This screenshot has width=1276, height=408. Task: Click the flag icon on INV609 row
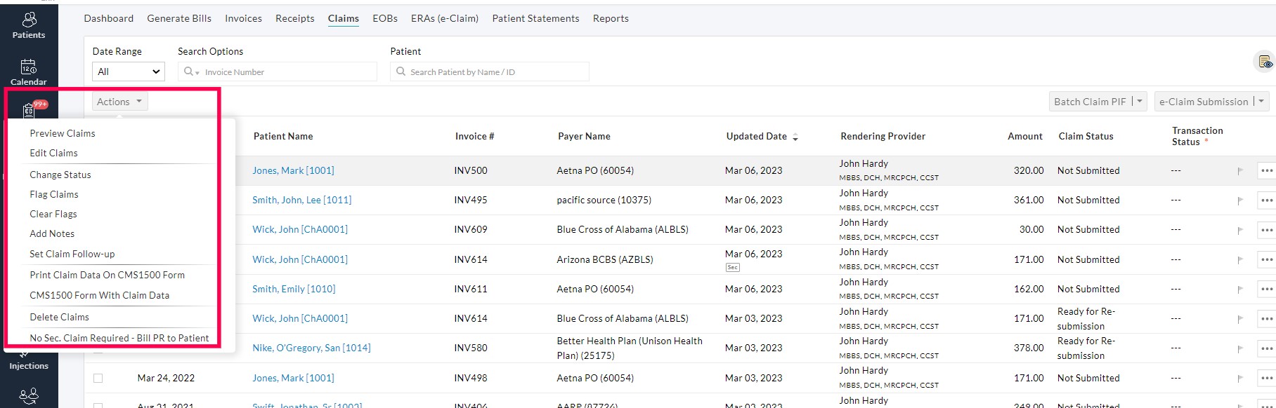pos(1240,230)
